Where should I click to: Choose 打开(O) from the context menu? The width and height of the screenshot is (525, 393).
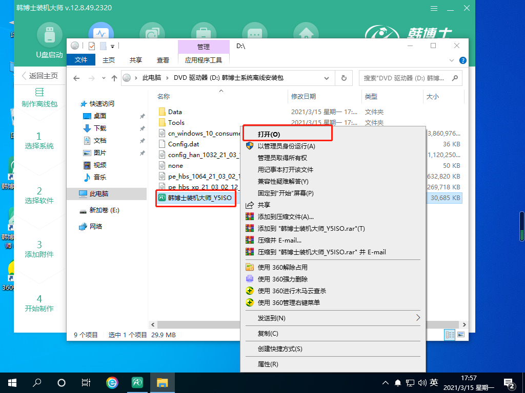pyautogui.click(x=269, y=134)
